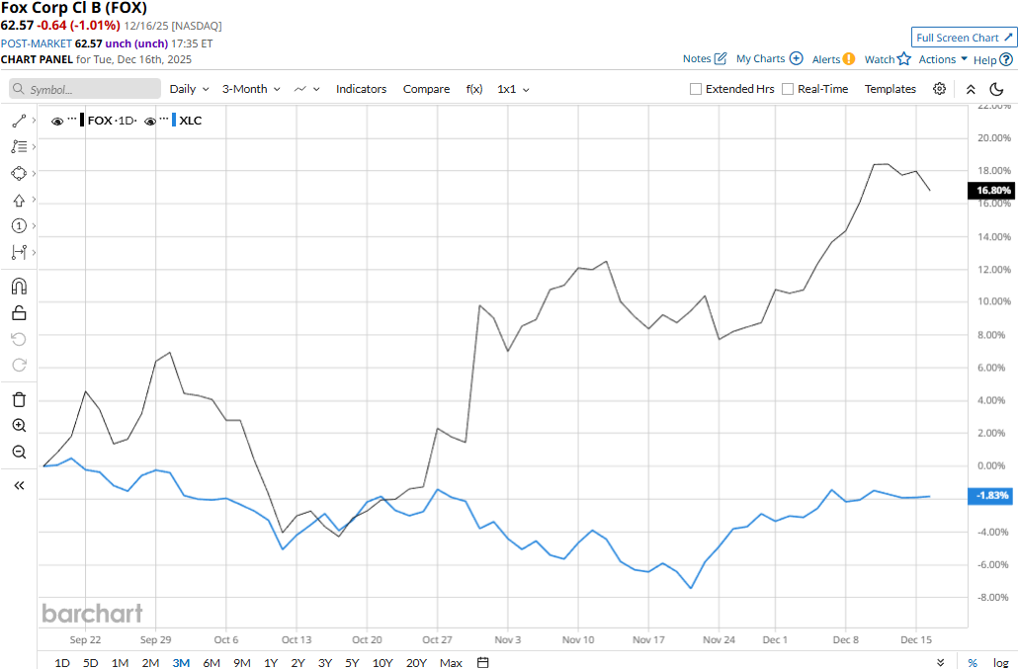Image resolution: width=1018 pixels, height=669 pixels.
Task: Open the measure tool
Action: pyautogui.click(x=19, y=252)
